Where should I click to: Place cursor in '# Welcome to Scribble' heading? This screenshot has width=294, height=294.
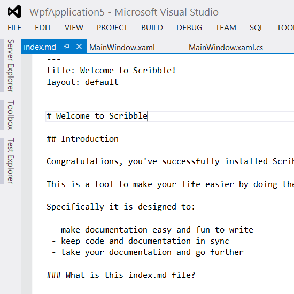pos(97,116)
